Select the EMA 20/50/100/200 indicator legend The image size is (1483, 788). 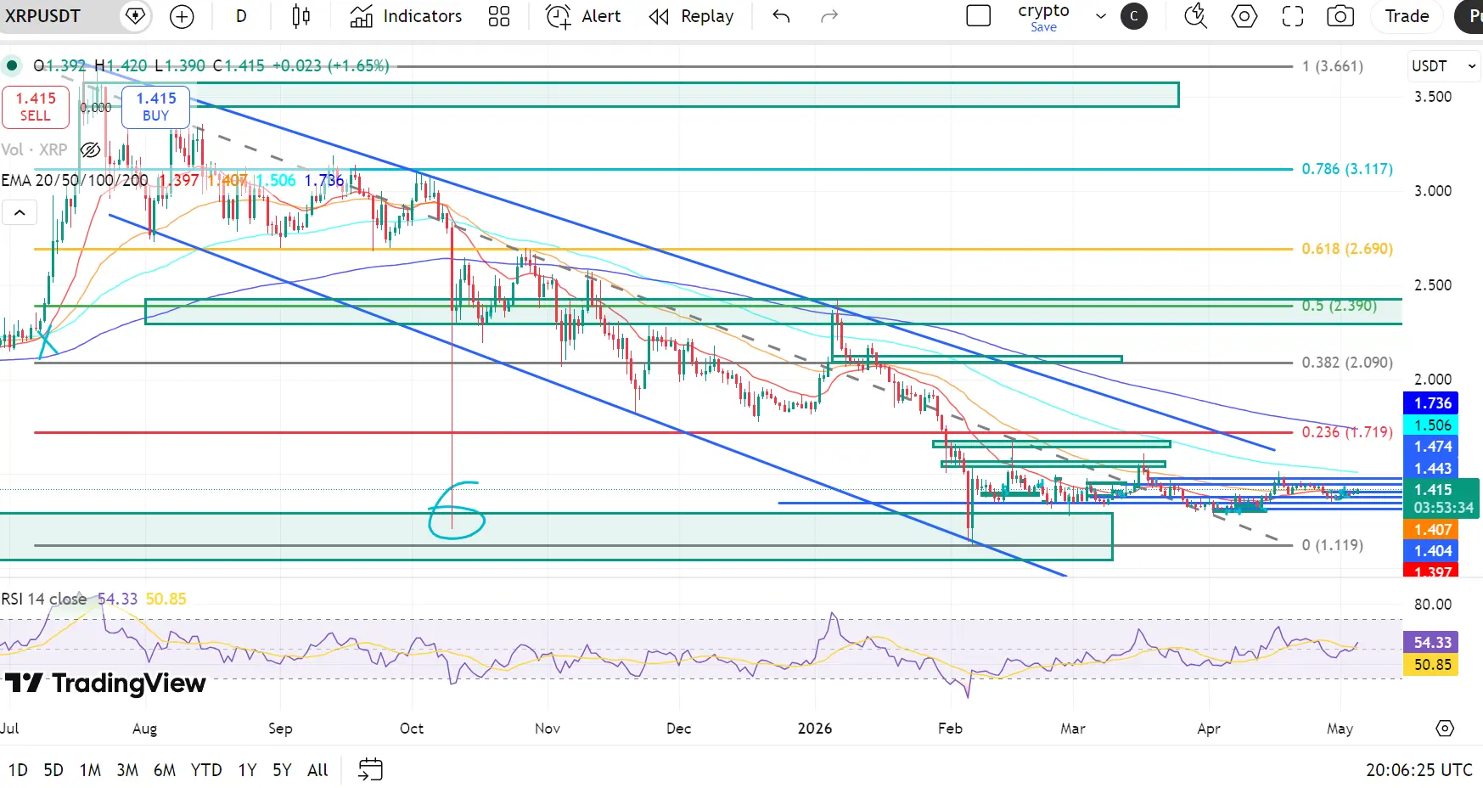(75, 181)
